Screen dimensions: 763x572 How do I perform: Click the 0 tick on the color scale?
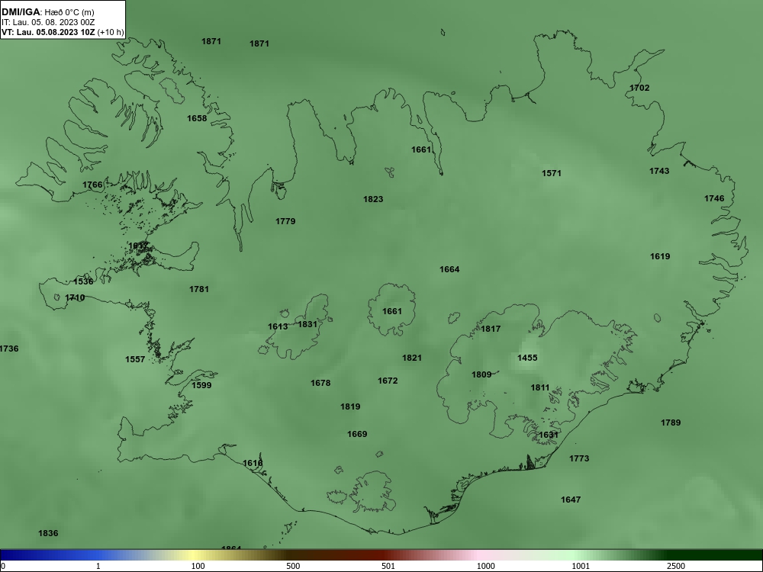[x=2, y=566]
